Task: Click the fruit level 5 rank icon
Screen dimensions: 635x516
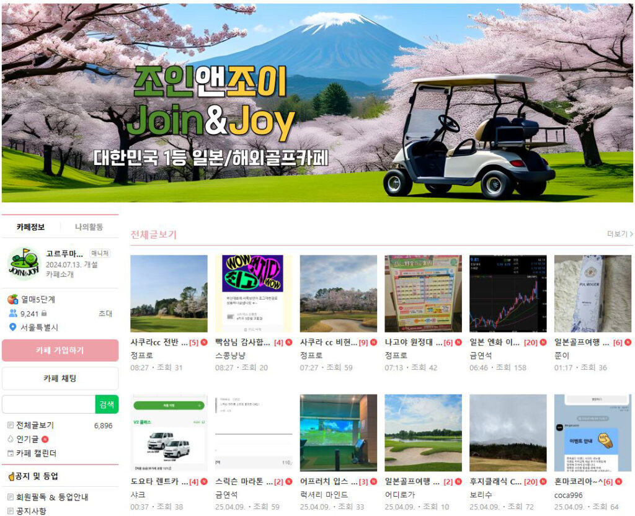Action: click(x=12, y=299)
